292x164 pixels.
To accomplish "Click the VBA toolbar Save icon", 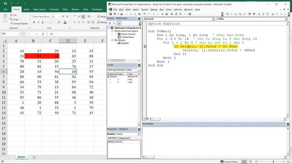I will (x=121, y=14).
